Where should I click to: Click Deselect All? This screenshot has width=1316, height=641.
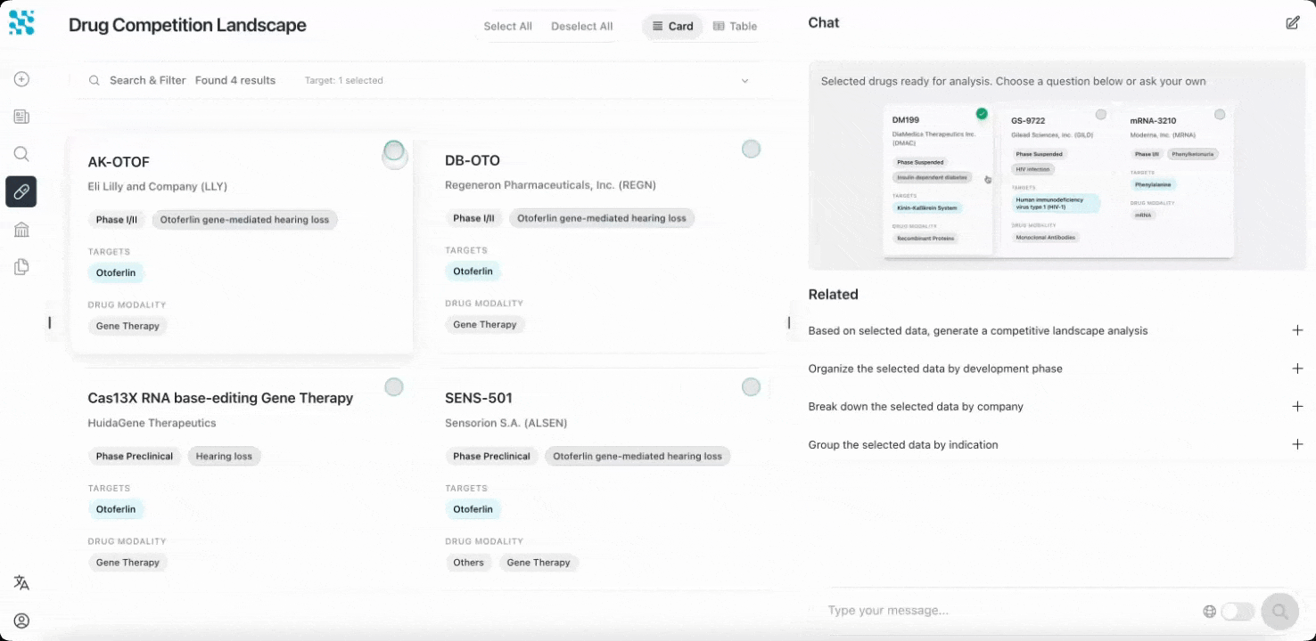tap(582, 27)
